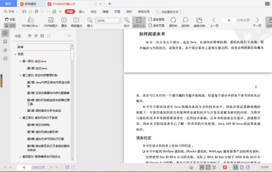The image size is (272, 172).
Task: Enter 阅读模式 reading mode
Action: point(76,22)
